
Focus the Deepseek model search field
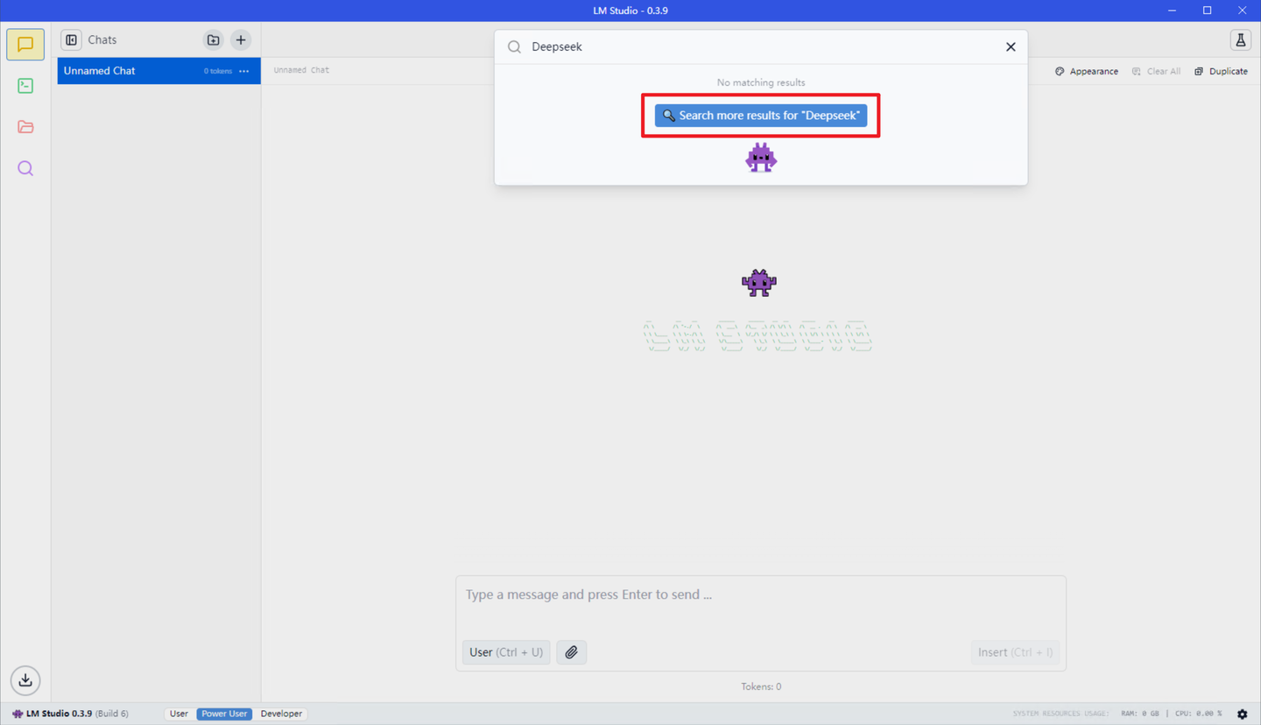tap(760, 47)
